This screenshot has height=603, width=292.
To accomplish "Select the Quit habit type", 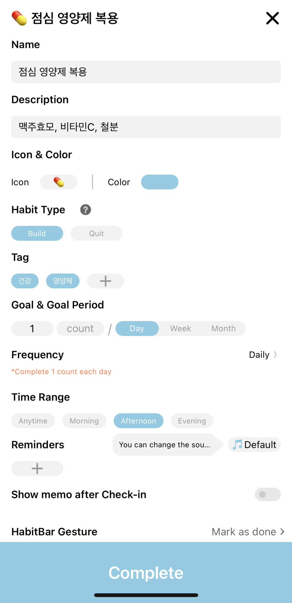I will coord(96,233).
